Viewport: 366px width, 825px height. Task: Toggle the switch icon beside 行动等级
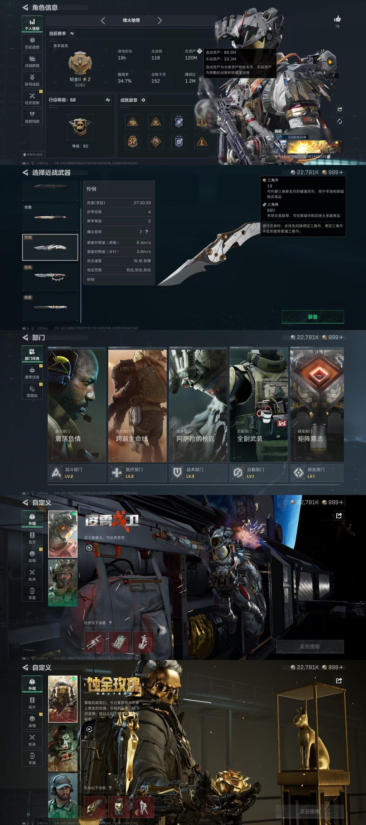coord(108,100)
